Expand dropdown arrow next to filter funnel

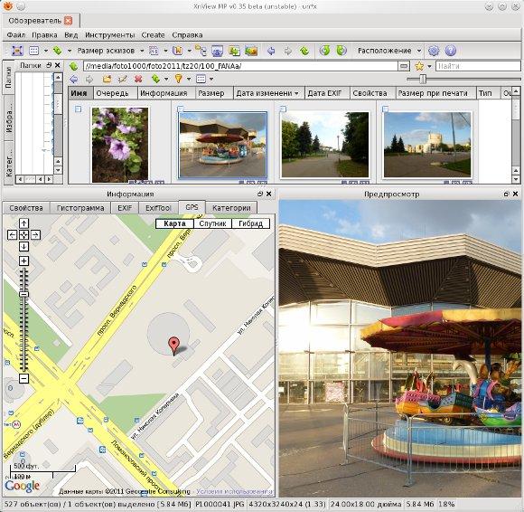(x=189, y=80)
